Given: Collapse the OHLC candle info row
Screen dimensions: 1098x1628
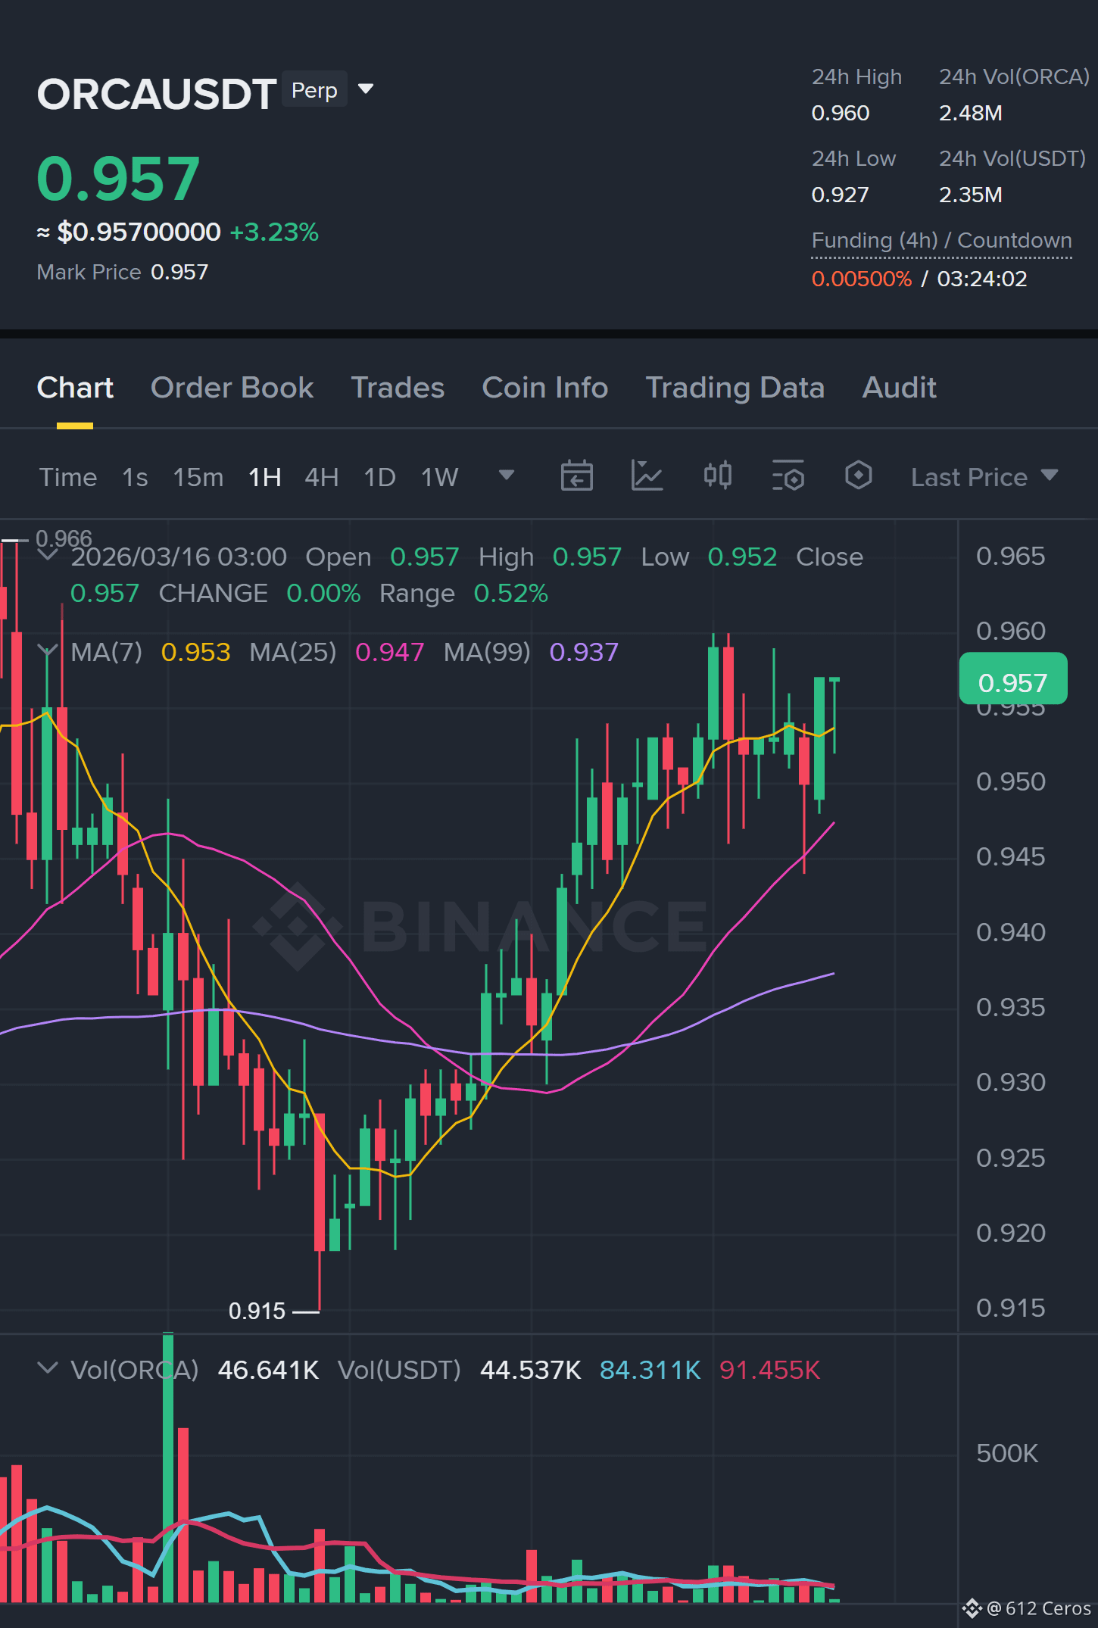Looking at the screenshot, I should (48, 556).
